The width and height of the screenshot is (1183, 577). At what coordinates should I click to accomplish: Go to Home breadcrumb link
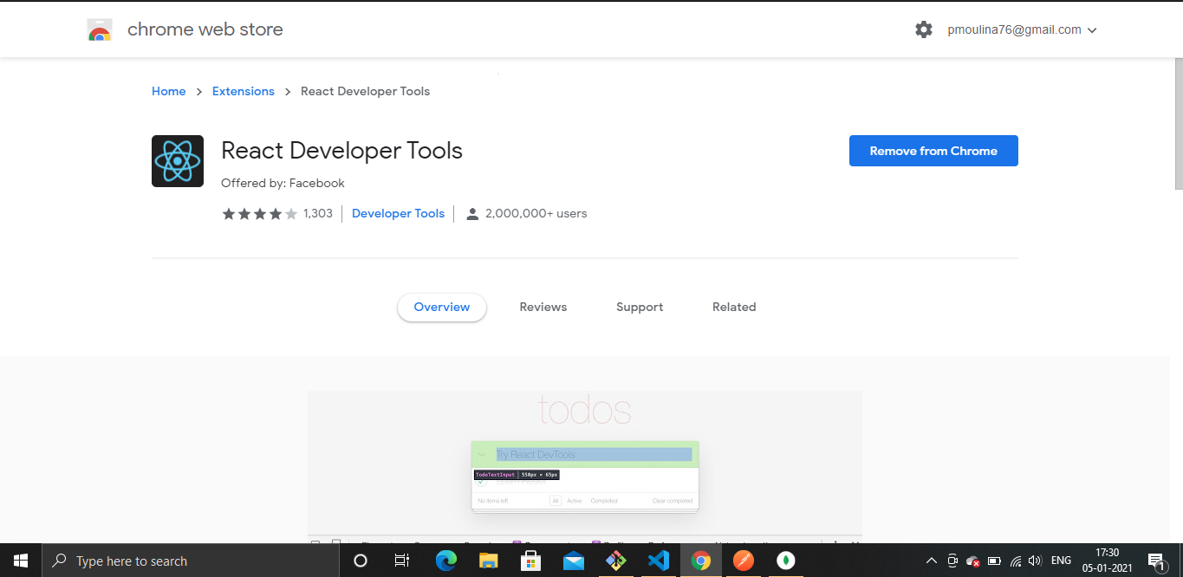[169, 91]
